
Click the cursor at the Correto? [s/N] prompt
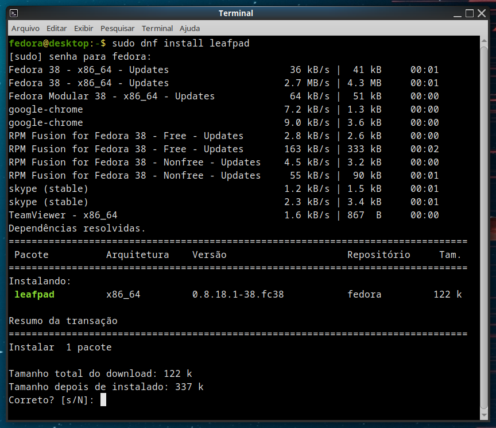tap(103, 400)
